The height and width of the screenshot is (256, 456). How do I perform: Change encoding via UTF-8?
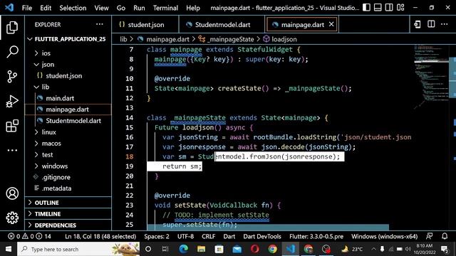click(185, 236)
